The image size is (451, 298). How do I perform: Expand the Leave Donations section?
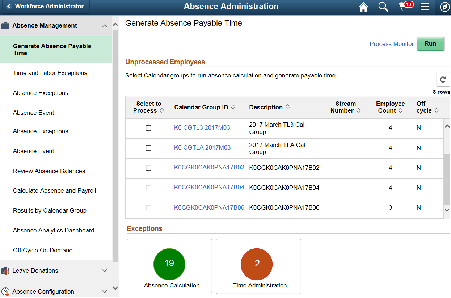click(105, 270)
